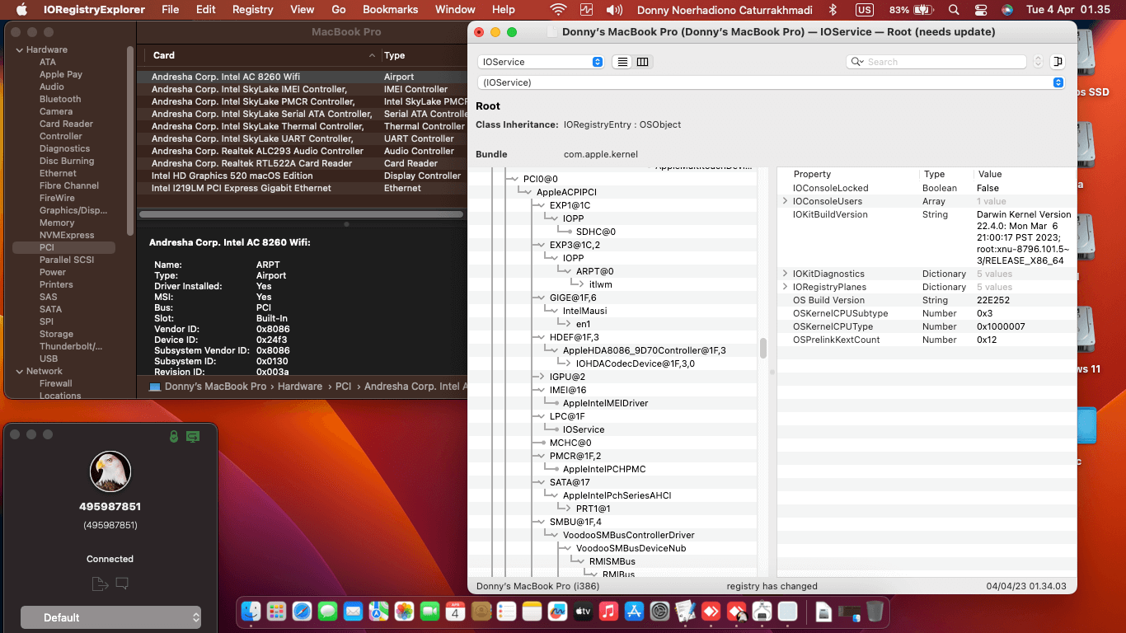Click the Card column header in System Information
The image size is (1126, 633).
point(164,56)
